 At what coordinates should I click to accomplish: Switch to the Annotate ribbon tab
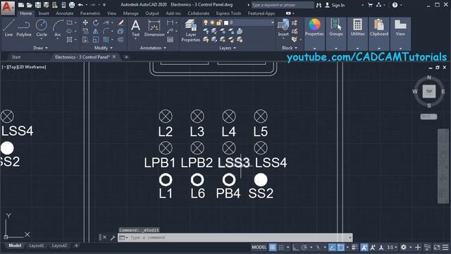64,13
